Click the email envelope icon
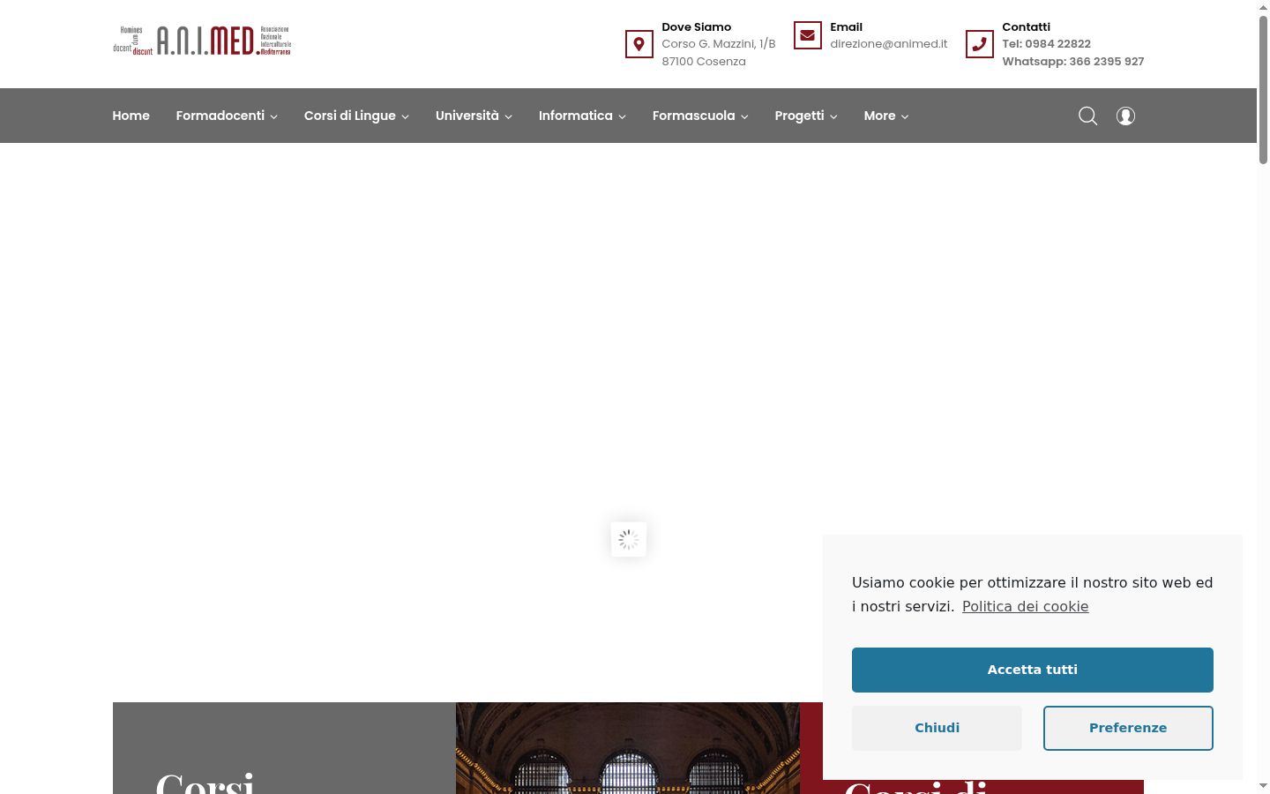This screenshot has height=794, width=1270. tap(807, 35)
